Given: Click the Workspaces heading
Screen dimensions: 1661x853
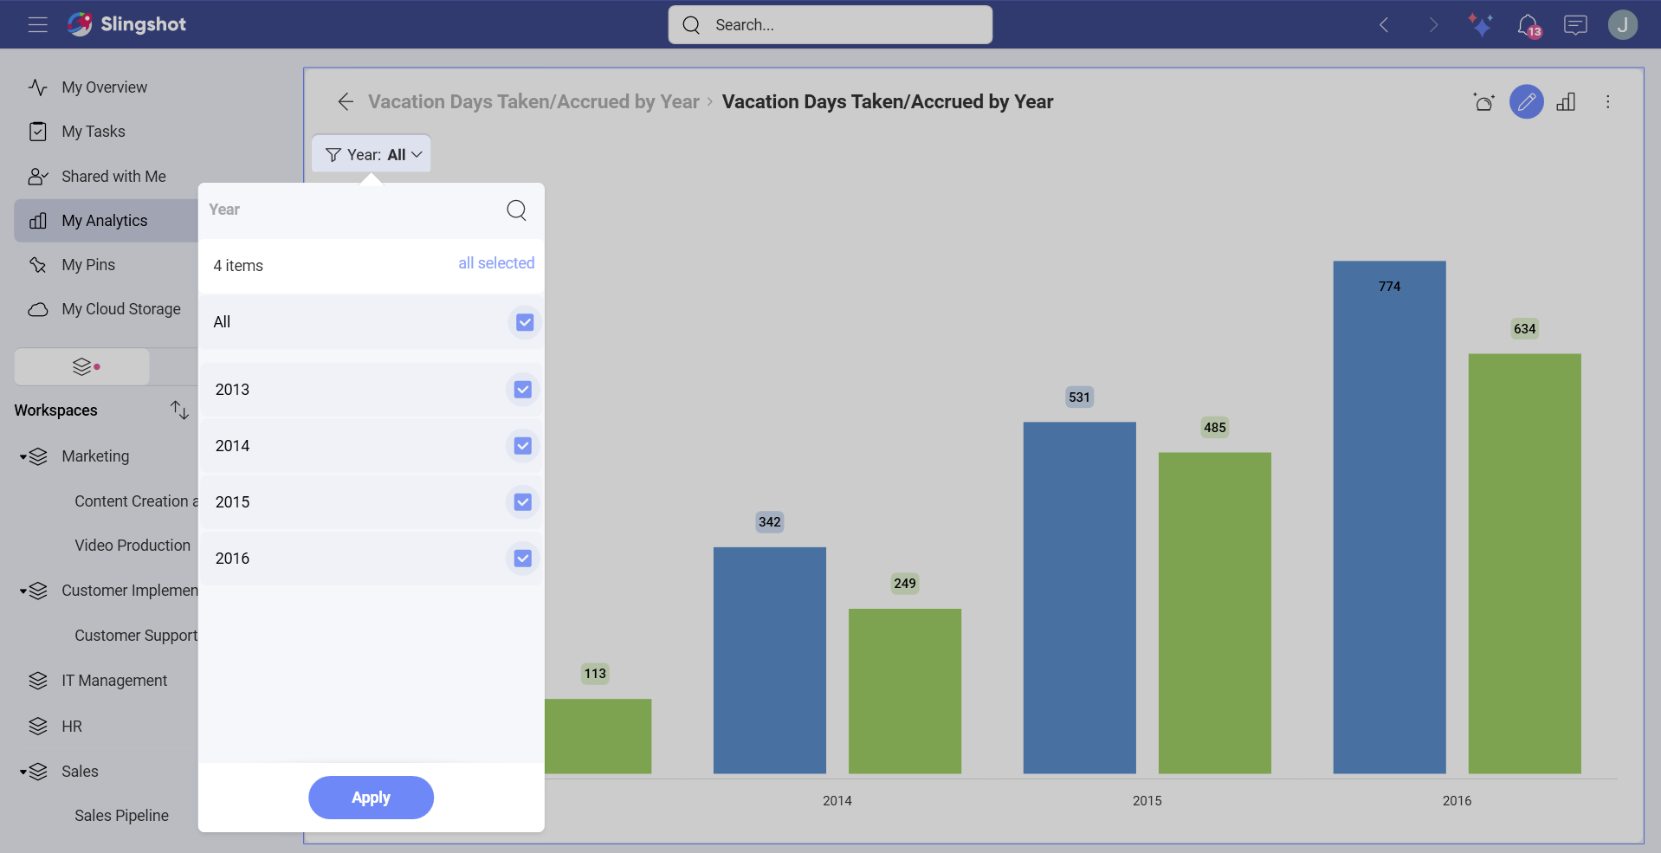Looking at the screenshot, I should tap(55, 410).
